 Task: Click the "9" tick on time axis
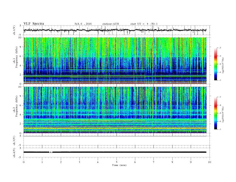tap(191, 162)
